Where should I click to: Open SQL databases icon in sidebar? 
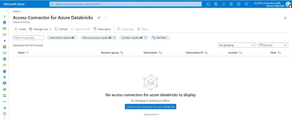pyautogui.click(x=5, y=71)
